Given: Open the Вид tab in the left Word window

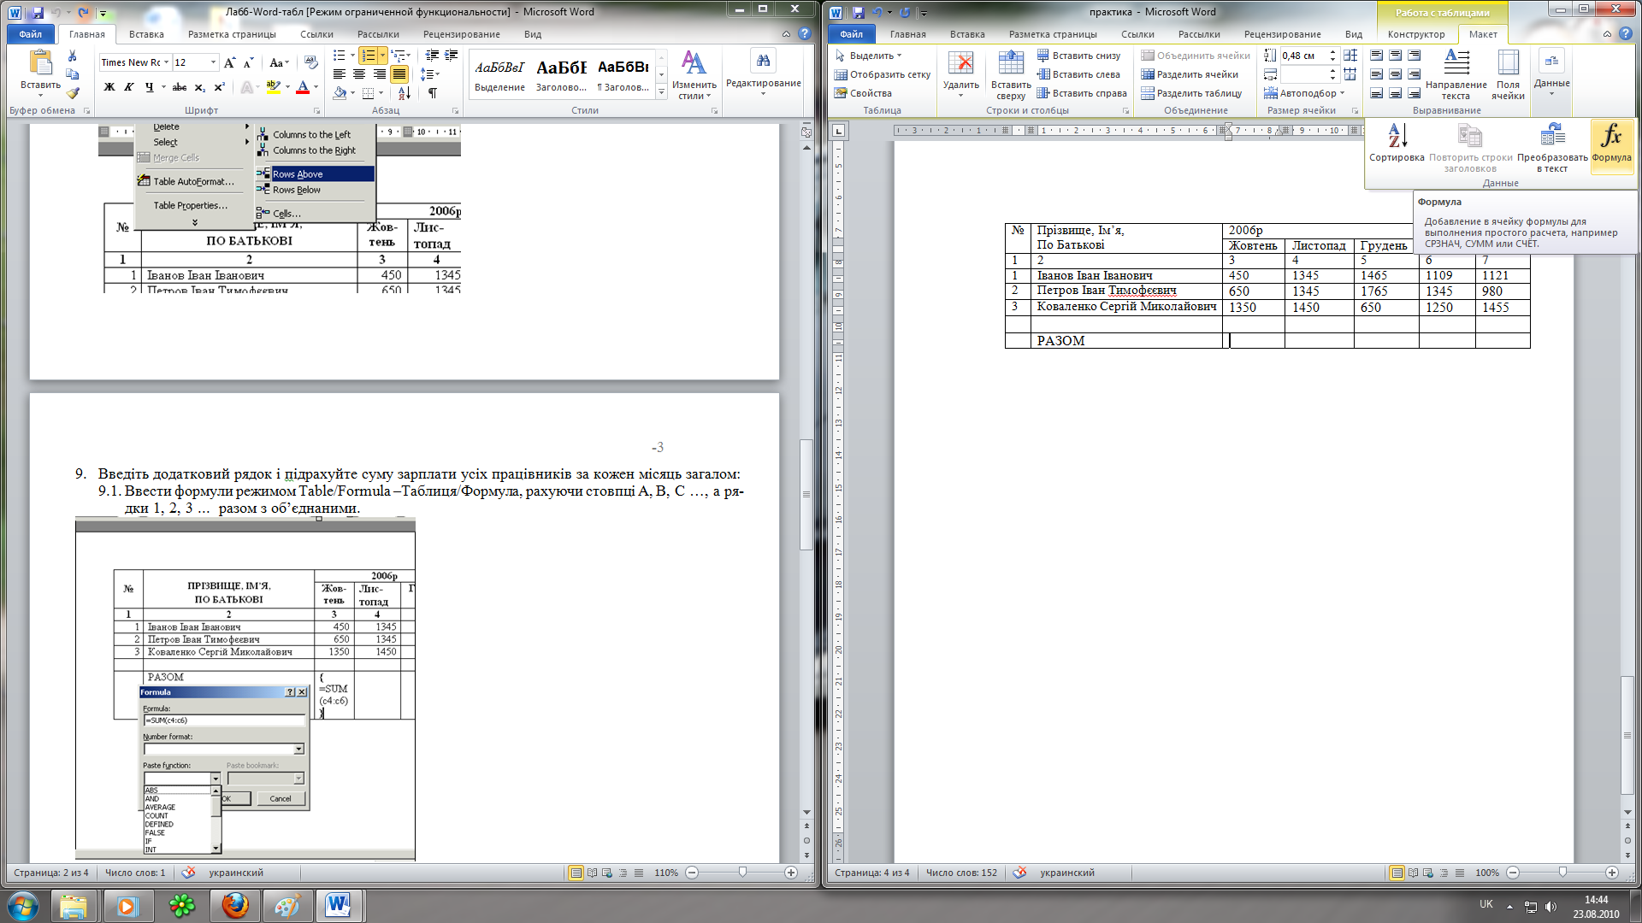Looking at the screenshot, I should coord(533,34).
